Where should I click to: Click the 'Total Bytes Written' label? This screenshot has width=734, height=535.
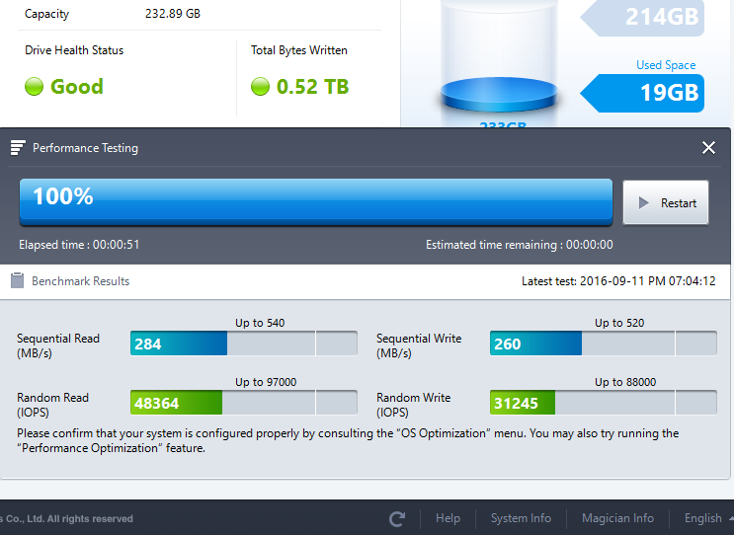coord(299,50)
